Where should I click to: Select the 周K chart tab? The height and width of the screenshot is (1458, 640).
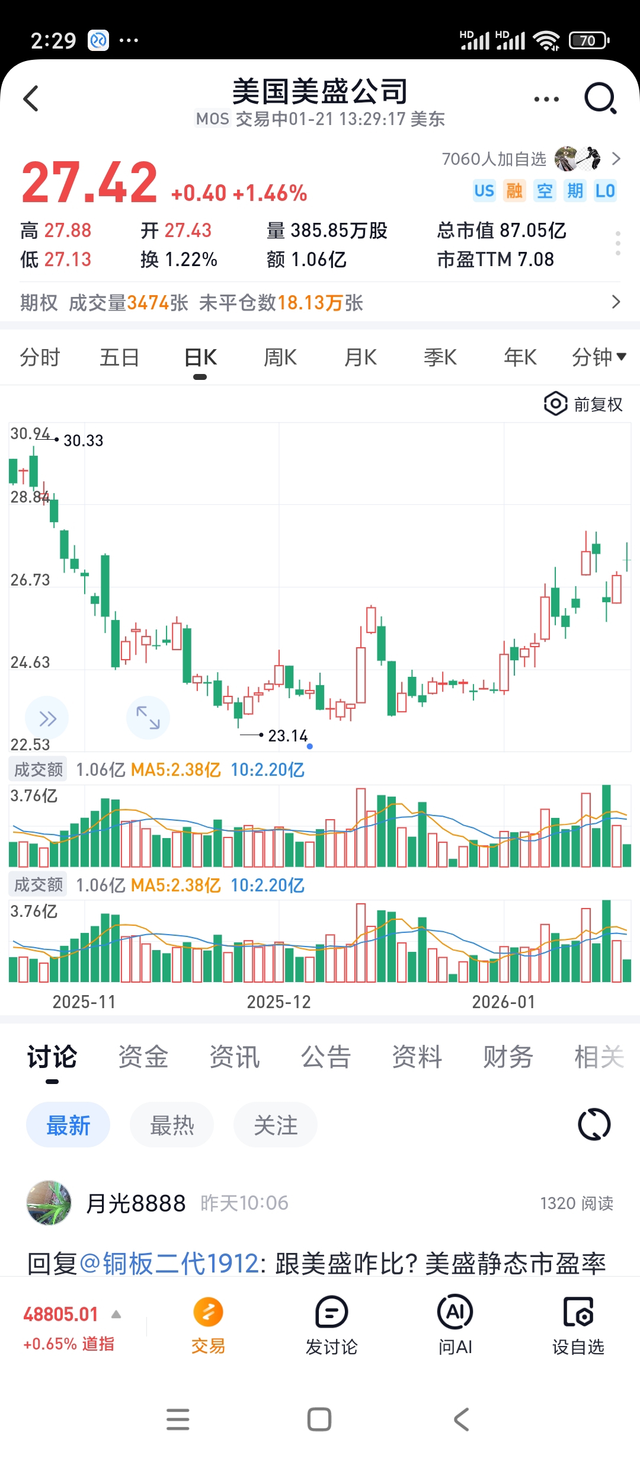[280, 357]
